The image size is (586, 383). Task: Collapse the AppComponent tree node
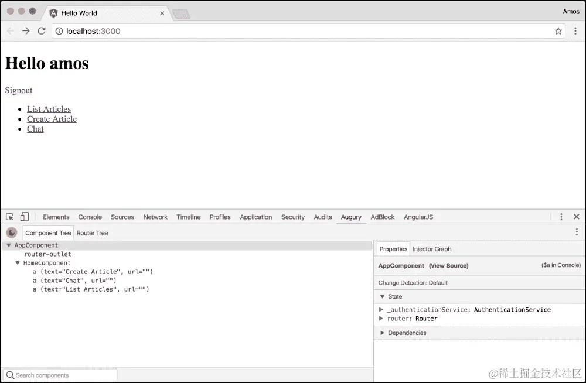point(9,245)
